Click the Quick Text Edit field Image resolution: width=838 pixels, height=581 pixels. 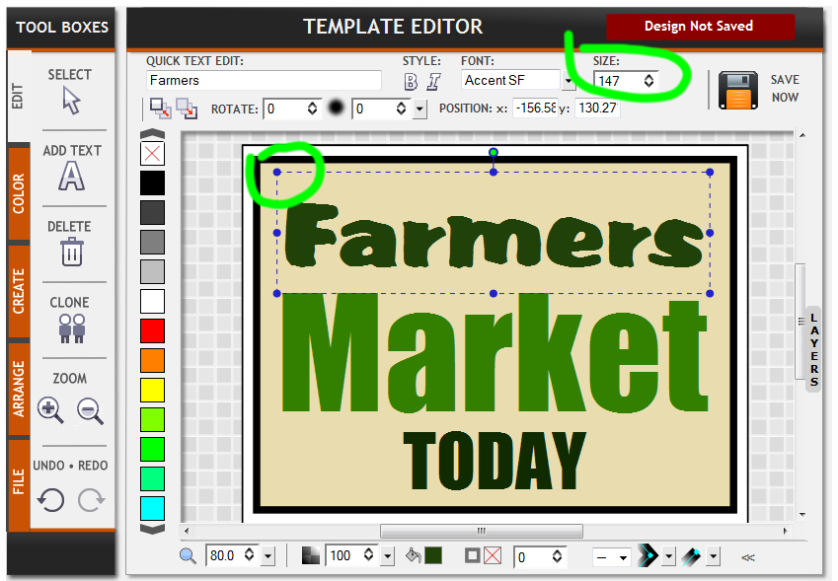264,81
